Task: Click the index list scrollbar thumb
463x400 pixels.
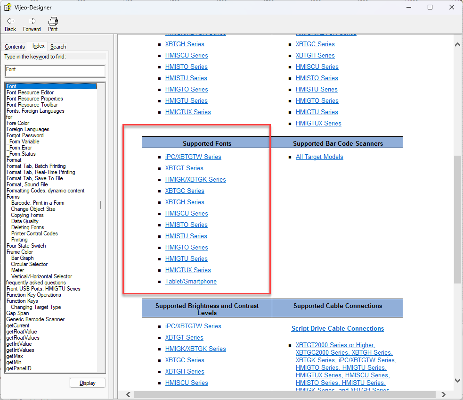Action: click(x=101, y=205)
